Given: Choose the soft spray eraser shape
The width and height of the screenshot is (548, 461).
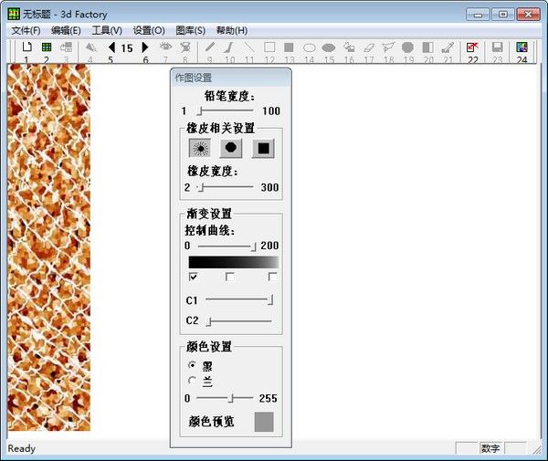Looking at the screenshot, I should pos(200,148).
